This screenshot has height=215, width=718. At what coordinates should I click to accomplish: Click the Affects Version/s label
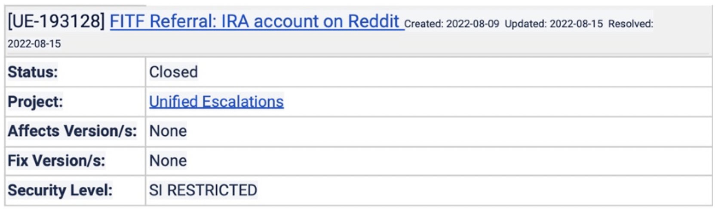pyautogui.click(x=72, y=131)
